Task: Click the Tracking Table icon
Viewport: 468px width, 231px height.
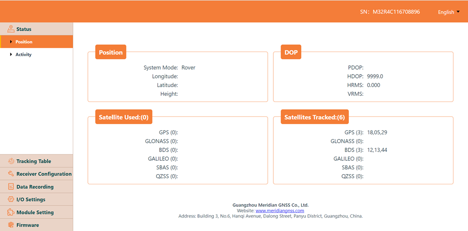Action: pyautogui.click(x=11, y=161)
